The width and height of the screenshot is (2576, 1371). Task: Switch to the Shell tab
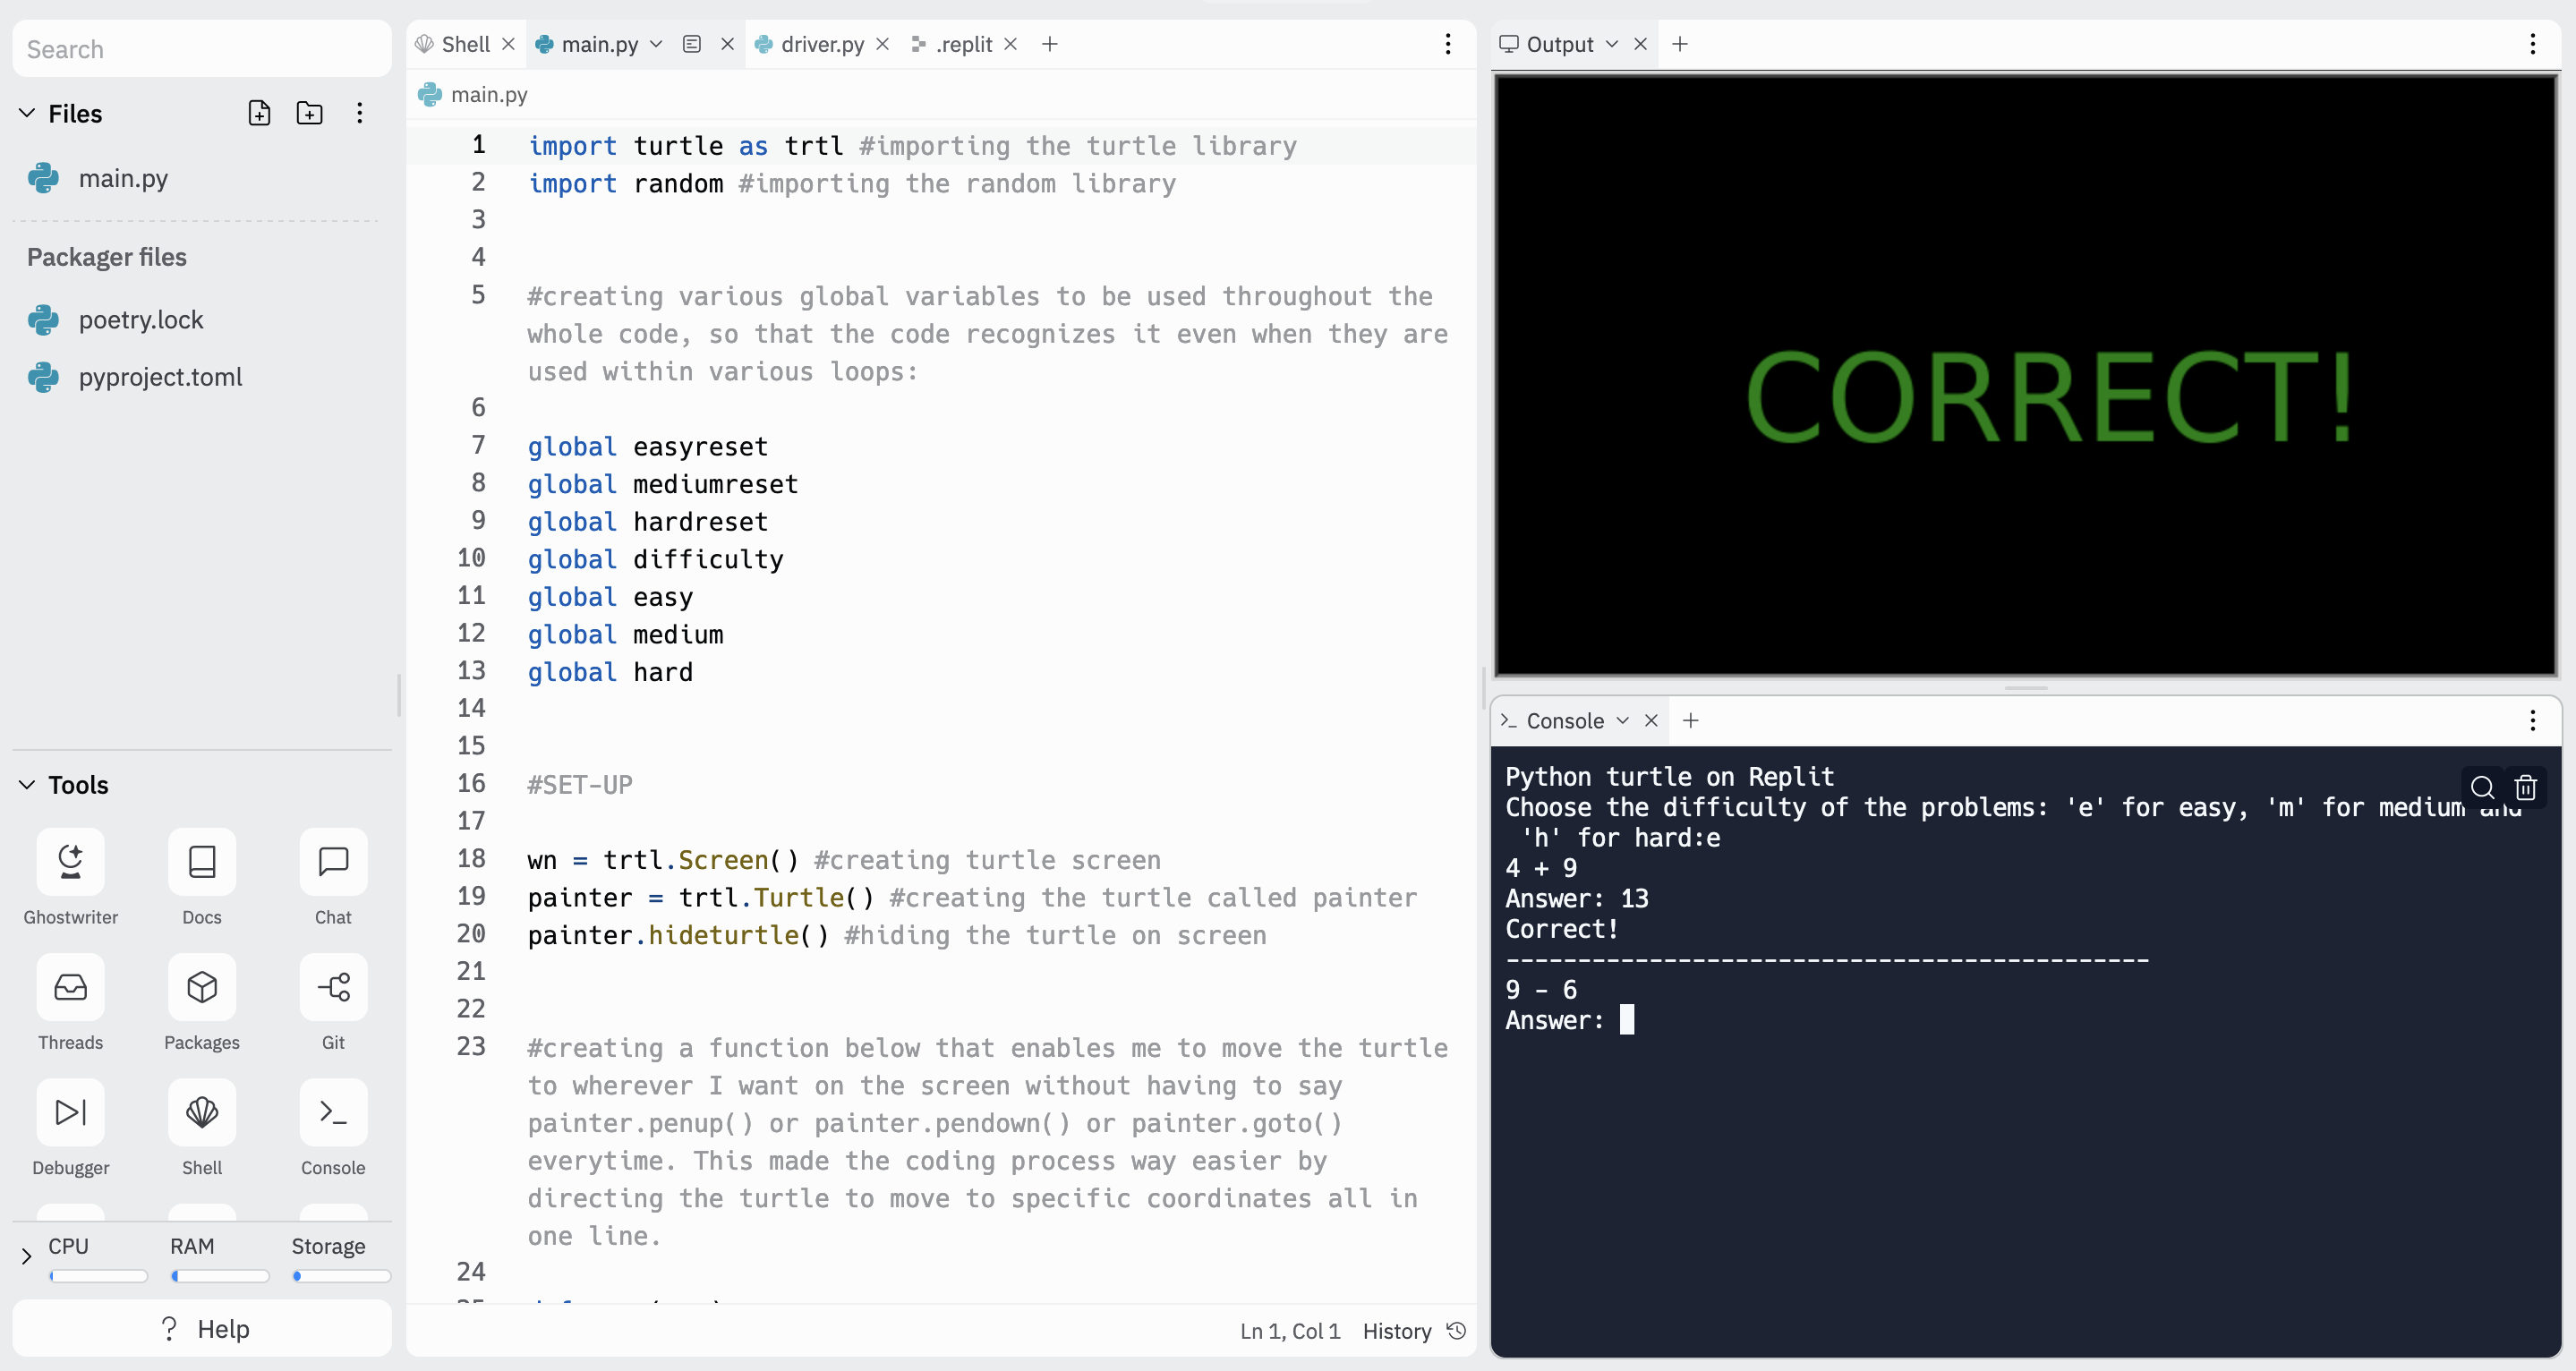(465, 44)
